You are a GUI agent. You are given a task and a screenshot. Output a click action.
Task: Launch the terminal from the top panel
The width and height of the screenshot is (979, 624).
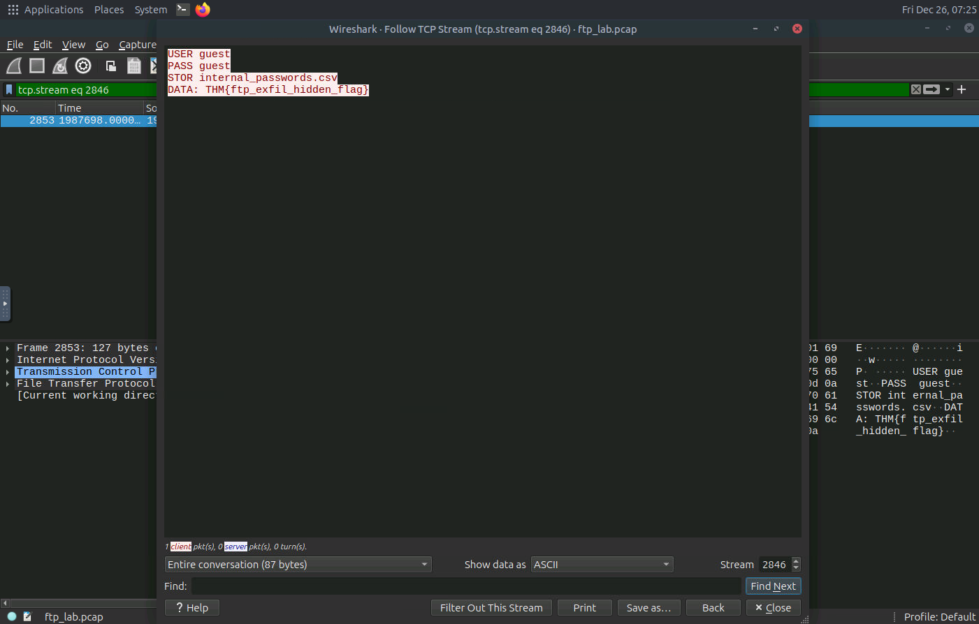(x=182, y=9)
